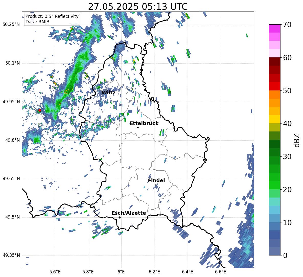Select the Ettelbruck city label
This screenshot has width=303, height=277.
tap(144, 124)
